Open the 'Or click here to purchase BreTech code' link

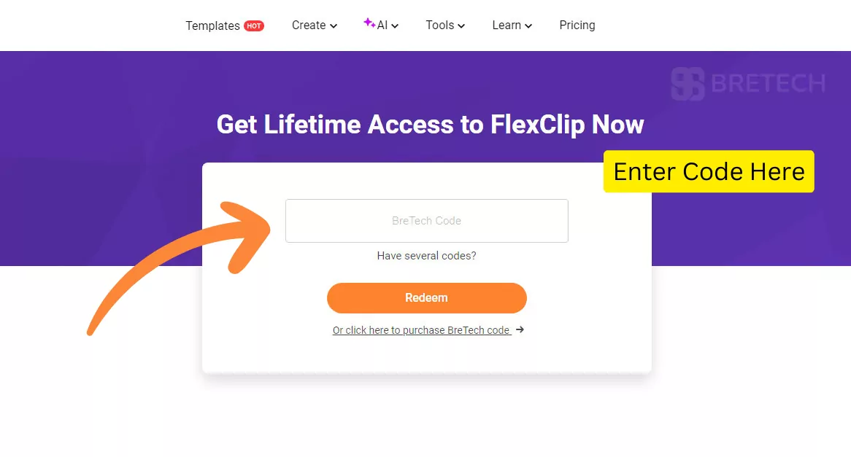(422, 329)
